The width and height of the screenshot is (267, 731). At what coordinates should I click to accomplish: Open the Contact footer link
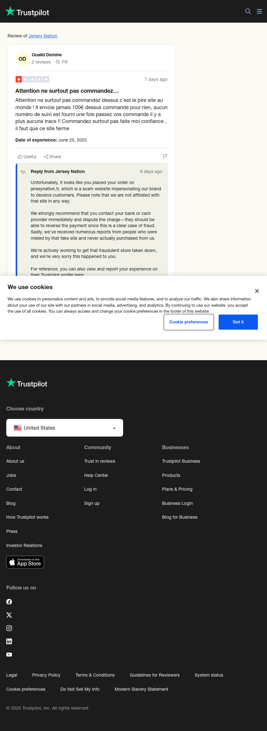(14, 489)
